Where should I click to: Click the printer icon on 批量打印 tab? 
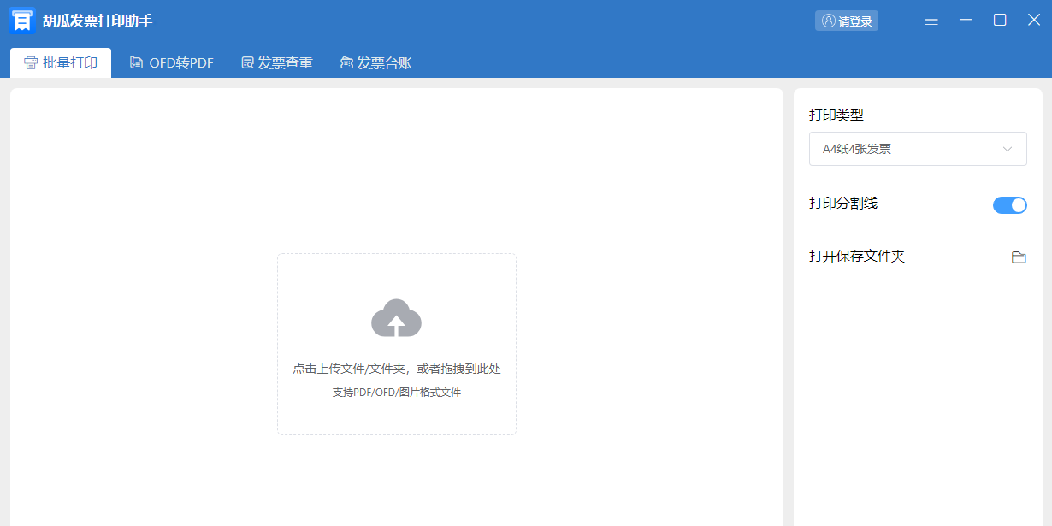[31, 62]
